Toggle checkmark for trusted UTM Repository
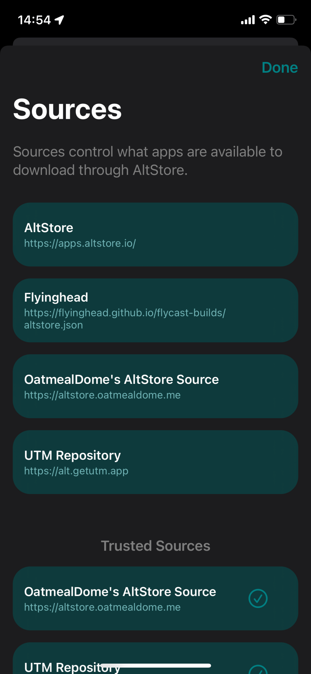The image size is (311, 674). (258, 670)
